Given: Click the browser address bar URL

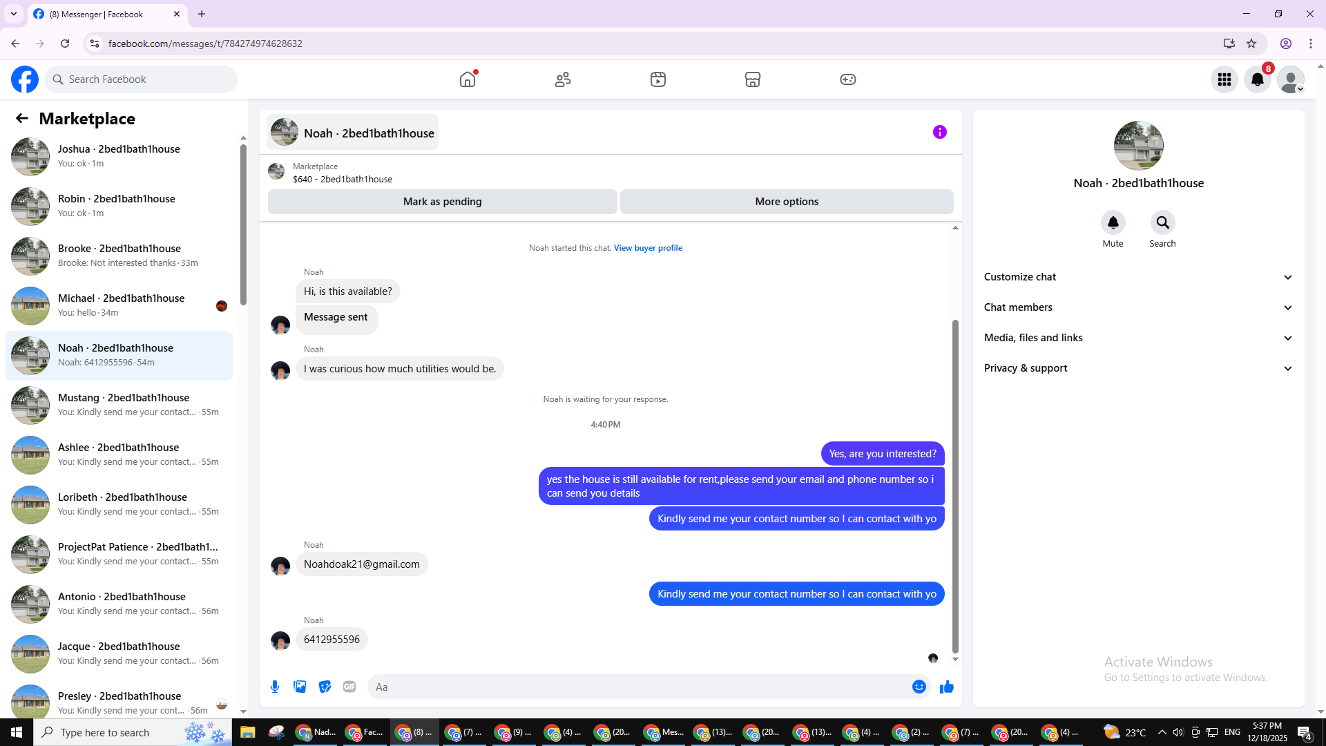Looking at the screenshot, I should (x=205, y=44).
